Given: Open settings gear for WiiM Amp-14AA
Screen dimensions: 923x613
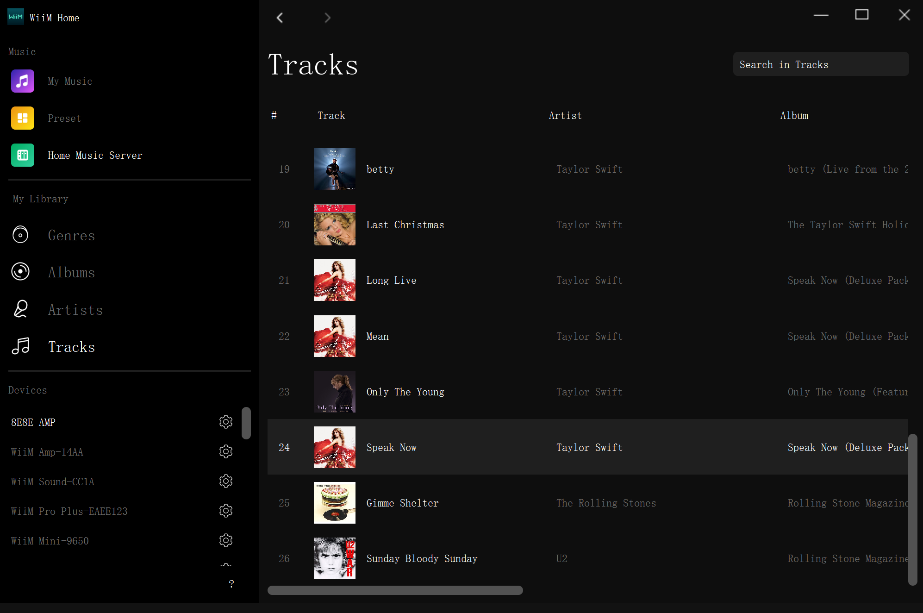Looking at the screenshot, I should (x=226, y=451).
